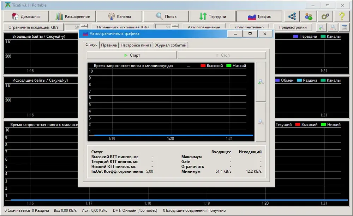Image resolution: width=353 pixels, height=216 pixels.
Task: Open the Каналы channels section
Action: click(x=119, y=17)
